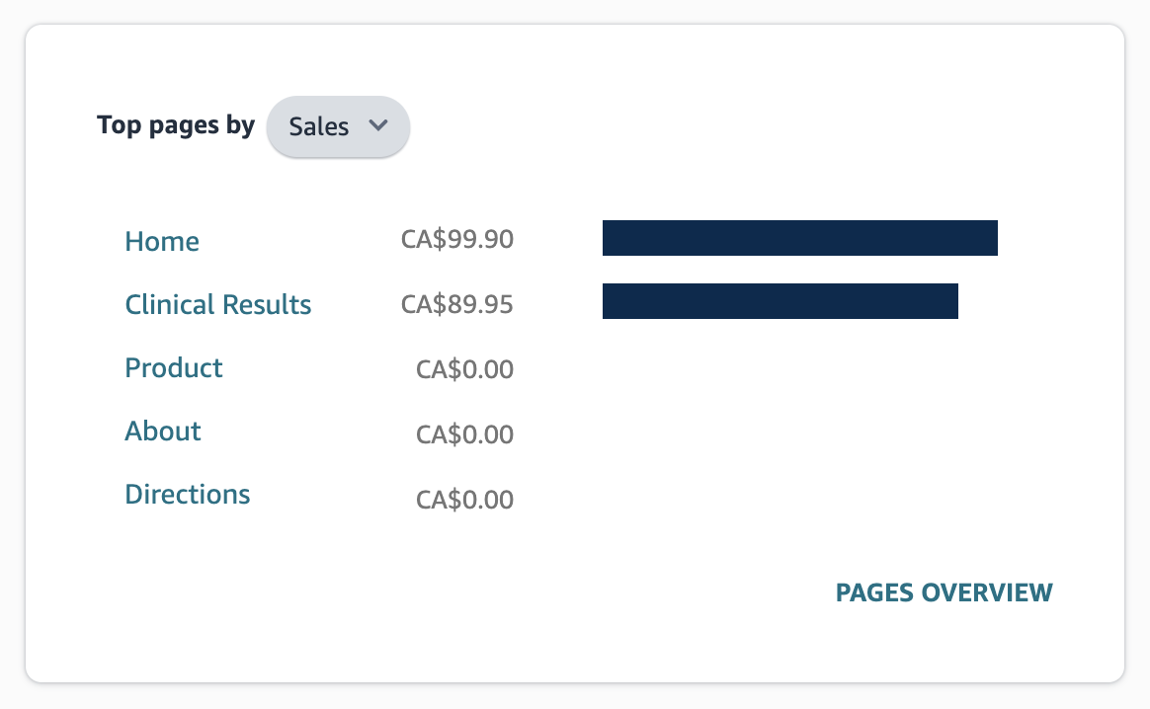Click the chevron arrow in Sales pill

tap(376, 125)
